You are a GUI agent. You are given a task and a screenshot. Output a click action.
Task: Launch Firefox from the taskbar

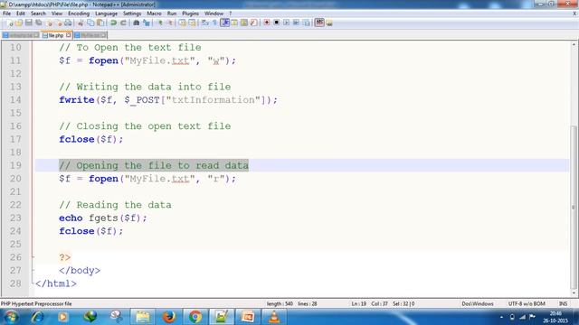169,317
